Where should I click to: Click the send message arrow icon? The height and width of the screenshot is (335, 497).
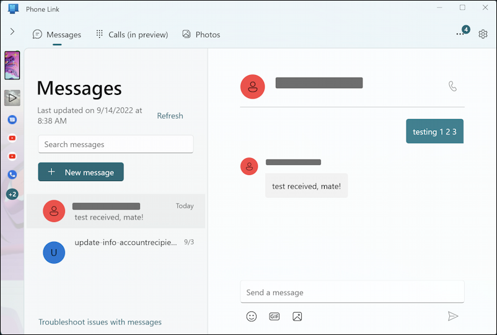click(453, 316)
